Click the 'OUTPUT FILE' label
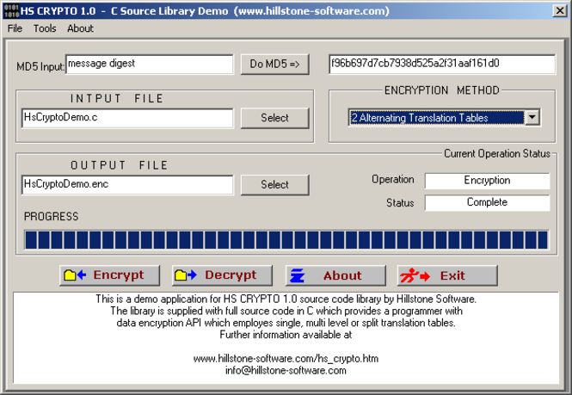 coord(120,165)
